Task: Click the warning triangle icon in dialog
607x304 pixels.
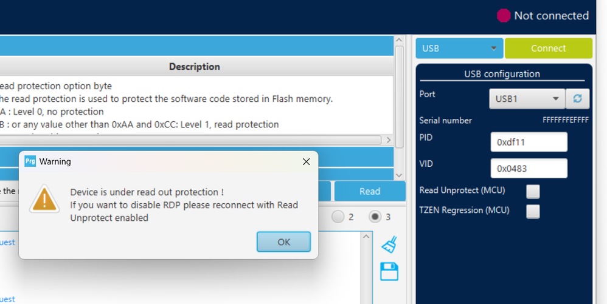Action: point(44,198)
